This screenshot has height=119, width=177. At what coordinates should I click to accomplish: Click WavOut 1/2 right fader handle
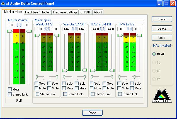(57, 35)
